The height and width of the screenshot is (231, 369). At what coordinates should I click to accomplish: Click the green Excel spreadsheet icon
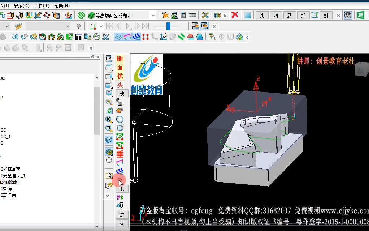[361, 15]
